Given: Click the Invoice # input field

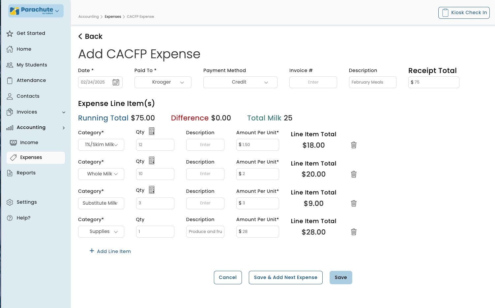Looking at the screenshot, I should [x=313, y=82].
